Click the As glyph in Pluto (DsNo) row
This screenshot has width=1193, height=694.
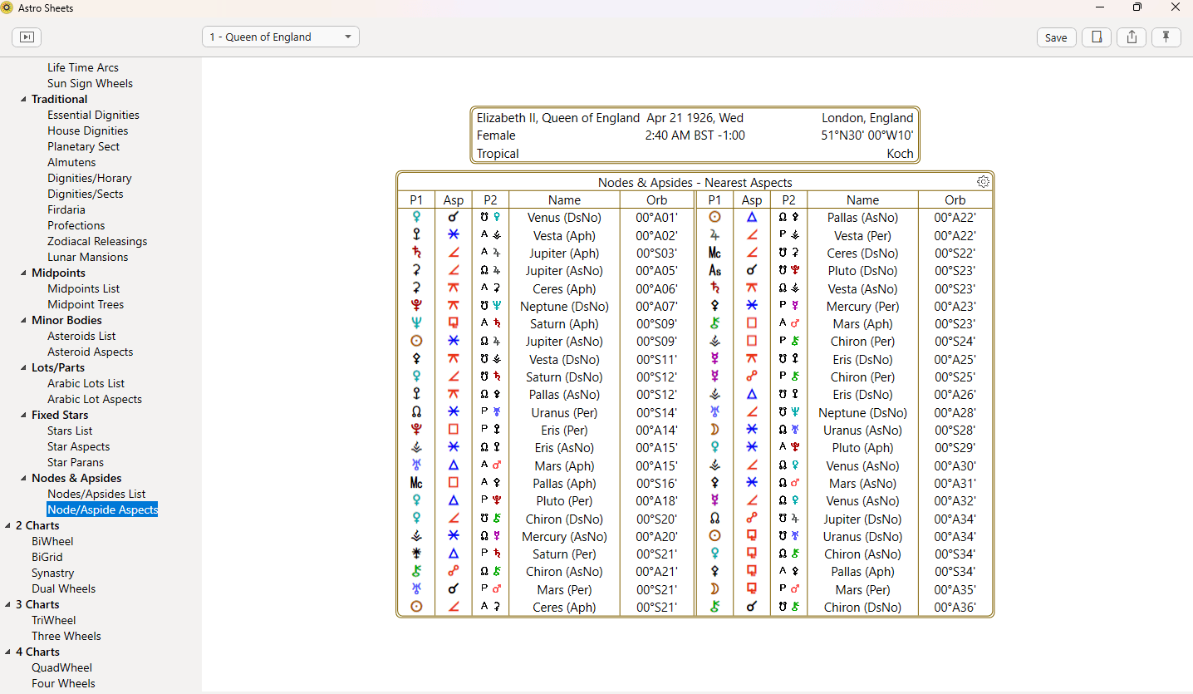tap(714, 271)
